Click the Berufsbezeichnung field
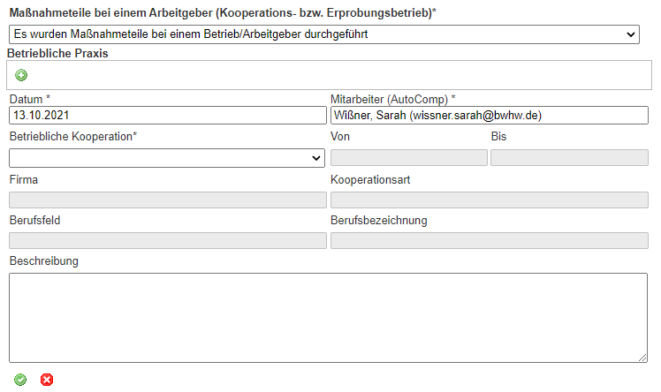Screen dimensions: 661x392 coord(489,241)
